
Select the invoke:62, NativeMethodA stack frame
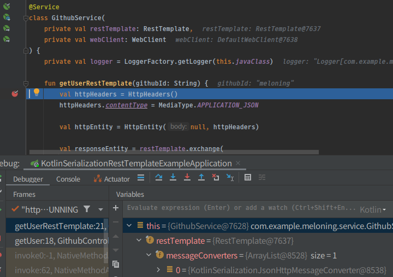click(x=57, y=270)
